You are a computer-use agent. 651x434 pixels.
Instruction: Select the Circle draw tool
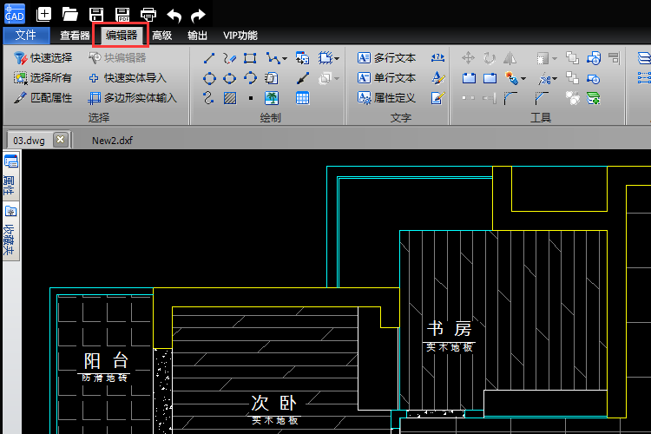click(209, 78)
